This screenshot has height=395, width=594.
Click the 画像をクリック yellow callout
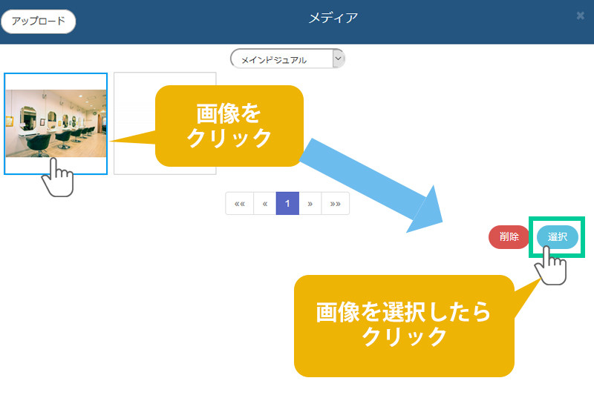(229, 126)
